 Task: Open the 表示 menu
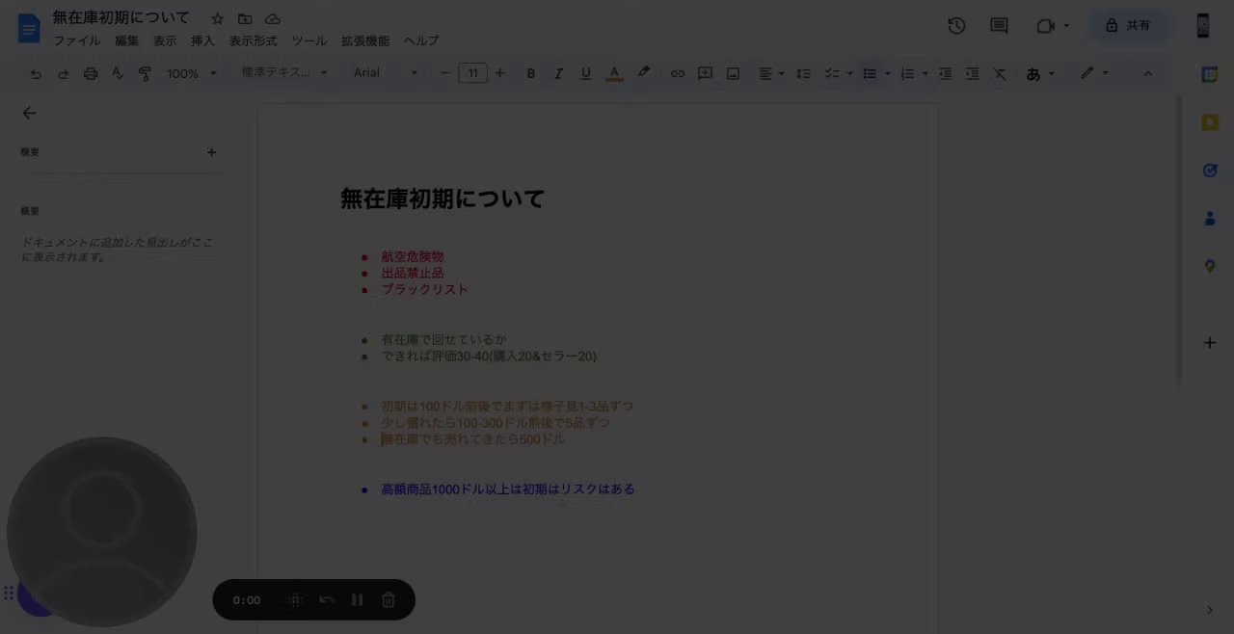(x=165, y=41)
